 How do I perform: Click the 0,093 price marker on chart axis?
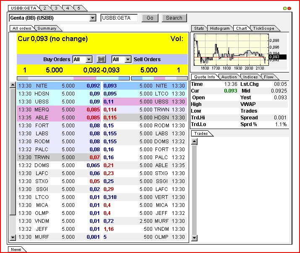(278, 57)
